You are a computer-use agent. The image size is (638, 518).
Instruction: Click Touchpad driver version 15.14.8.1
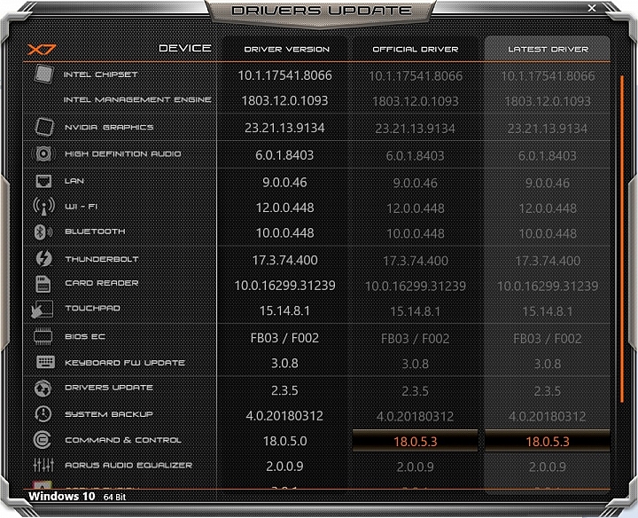click(x=284, y=310)
